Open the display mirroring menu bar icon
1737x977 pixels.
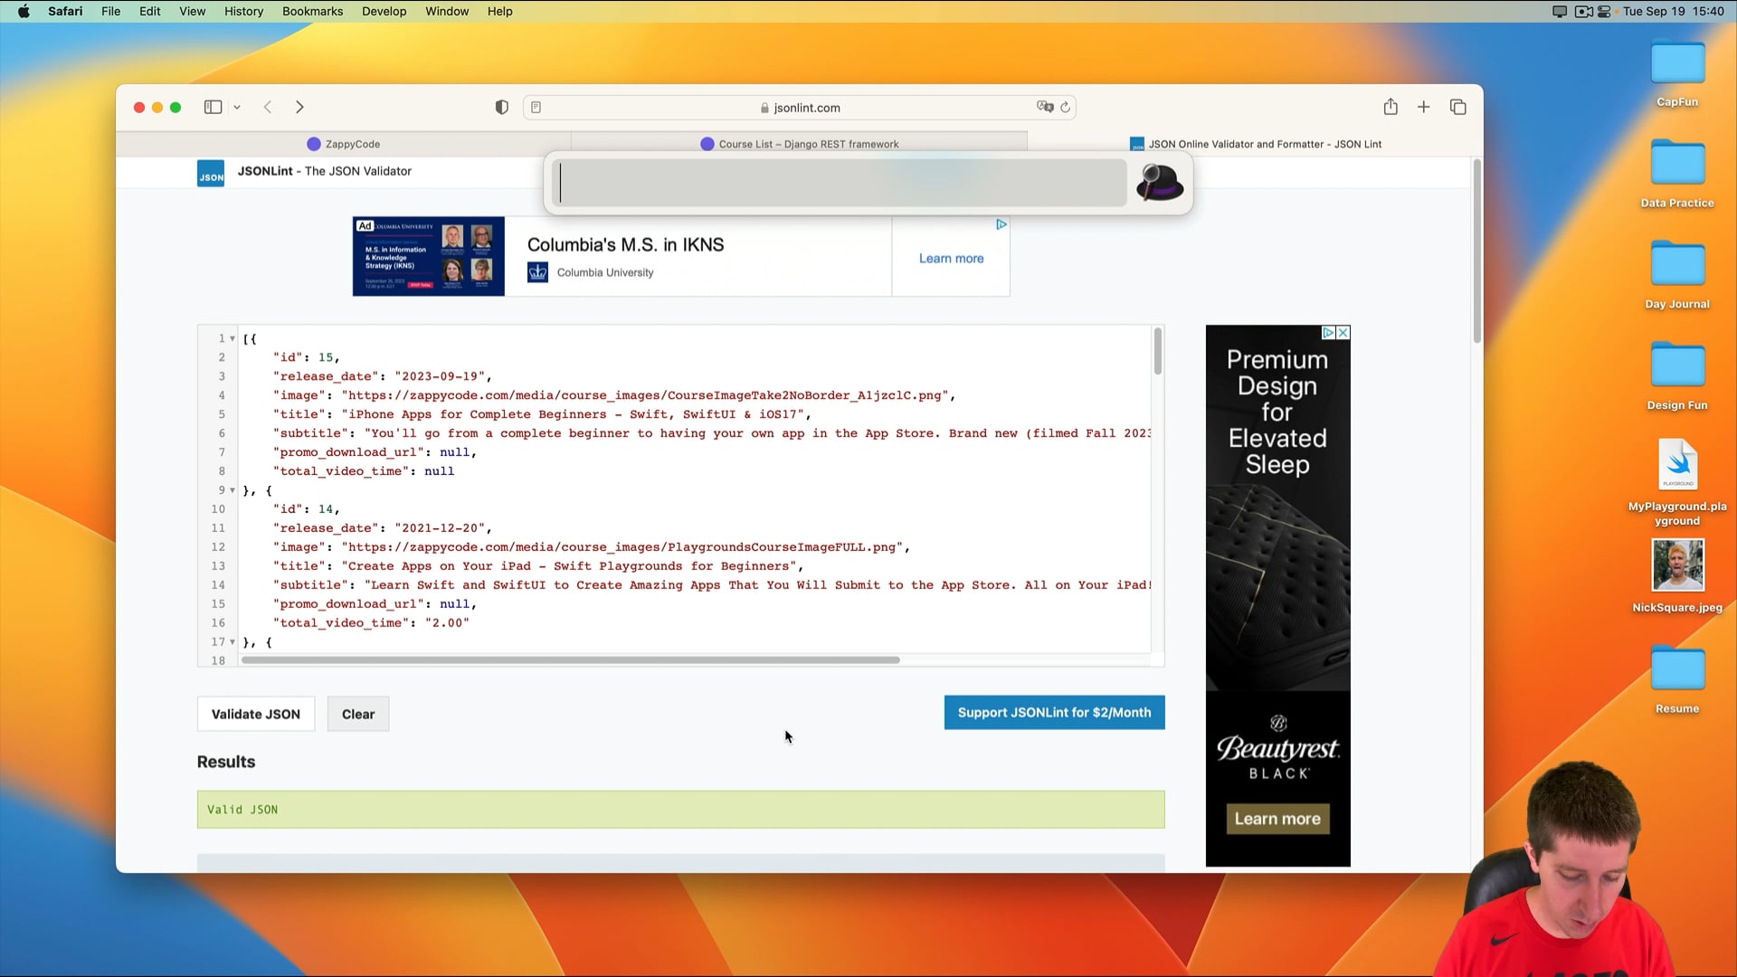pos(1560,11)
